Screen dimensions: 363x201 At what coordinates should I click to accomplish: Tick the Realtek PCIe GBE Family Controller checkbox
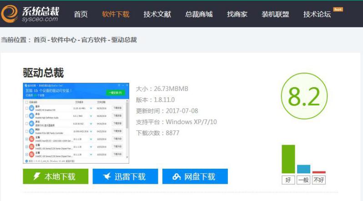(27, 131)
